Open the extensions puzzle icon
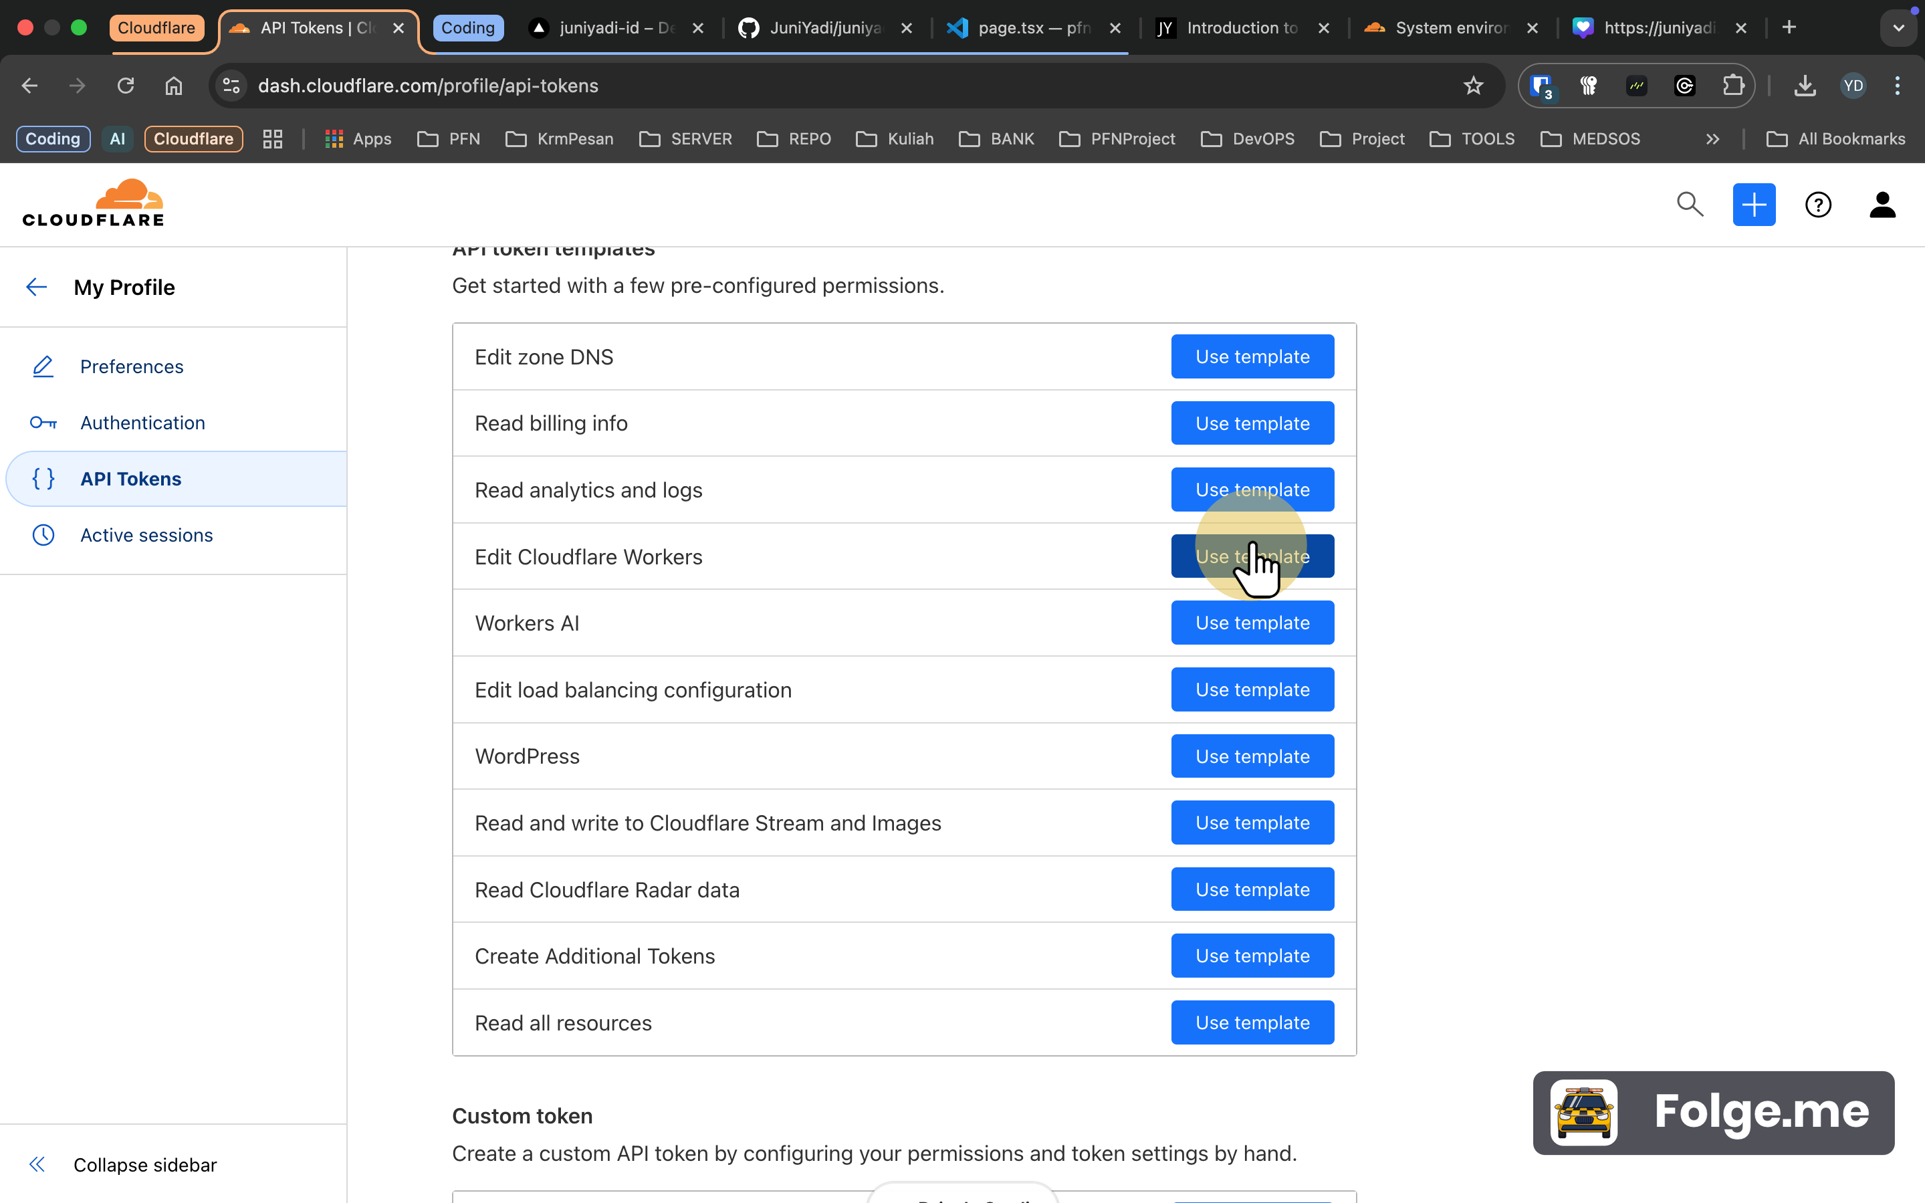The image size is (1925, 1203). tap(1732, 86)
